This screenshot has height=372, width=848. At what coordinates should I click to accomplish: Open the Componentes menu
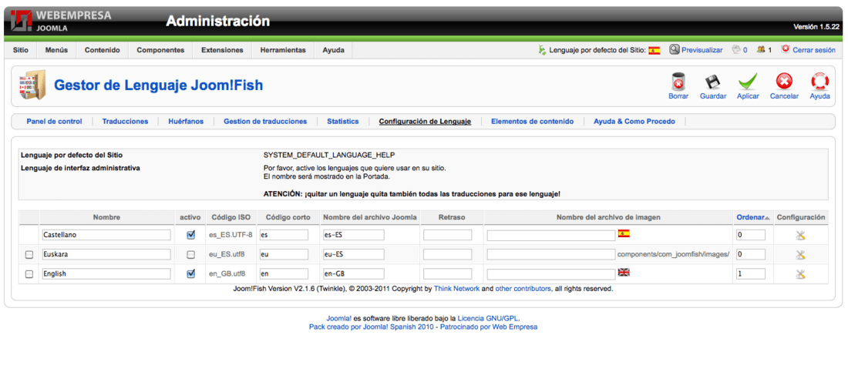(x=160, y=50)
